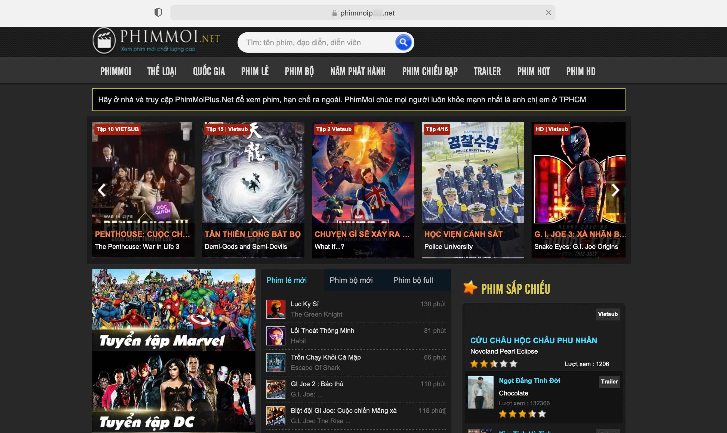Select the Phim bộ full tab
The image size is (727, 433).
(413, 280)
